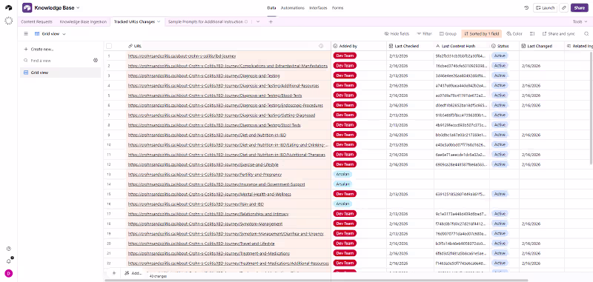Viewport: 593px width, 282px height.
Task: Open row height icon in toolbar
Action: (x=532, y=33)
